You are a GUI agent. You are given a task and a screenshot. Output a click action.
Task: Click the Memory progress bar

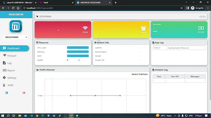[x=78, y=52]
